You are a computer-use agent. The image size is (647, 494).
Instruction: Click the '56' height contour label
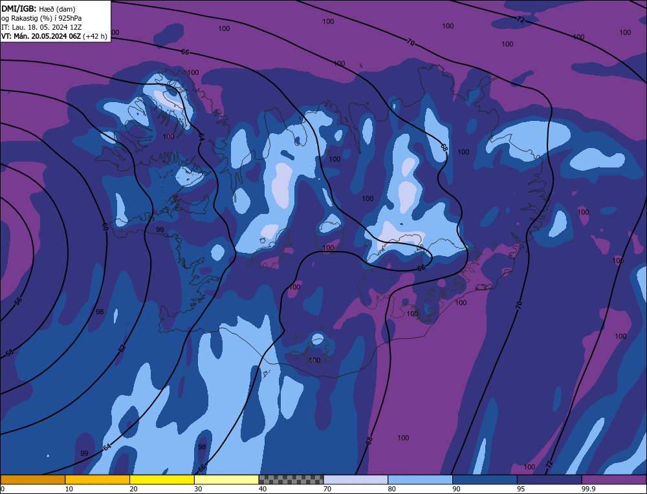18,301
